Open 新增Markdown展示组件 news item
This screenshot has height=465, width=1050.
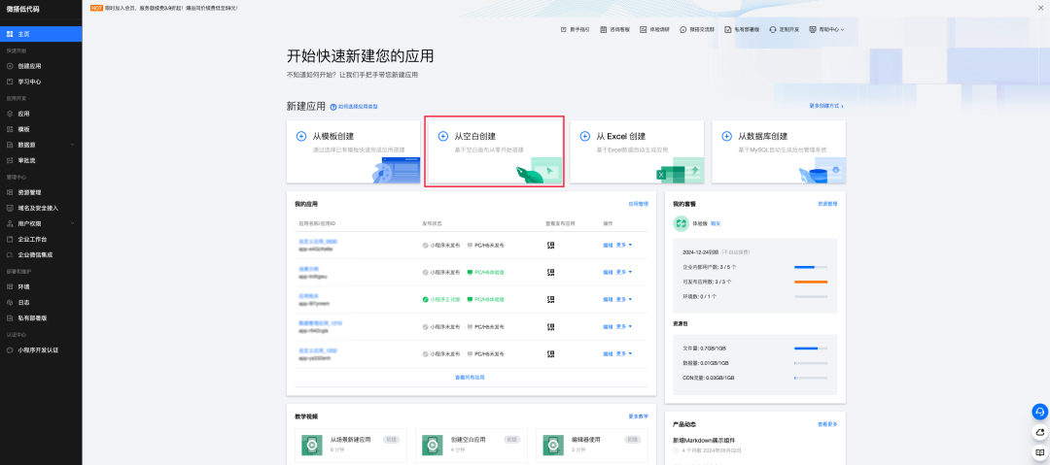[x=704, y=440]
